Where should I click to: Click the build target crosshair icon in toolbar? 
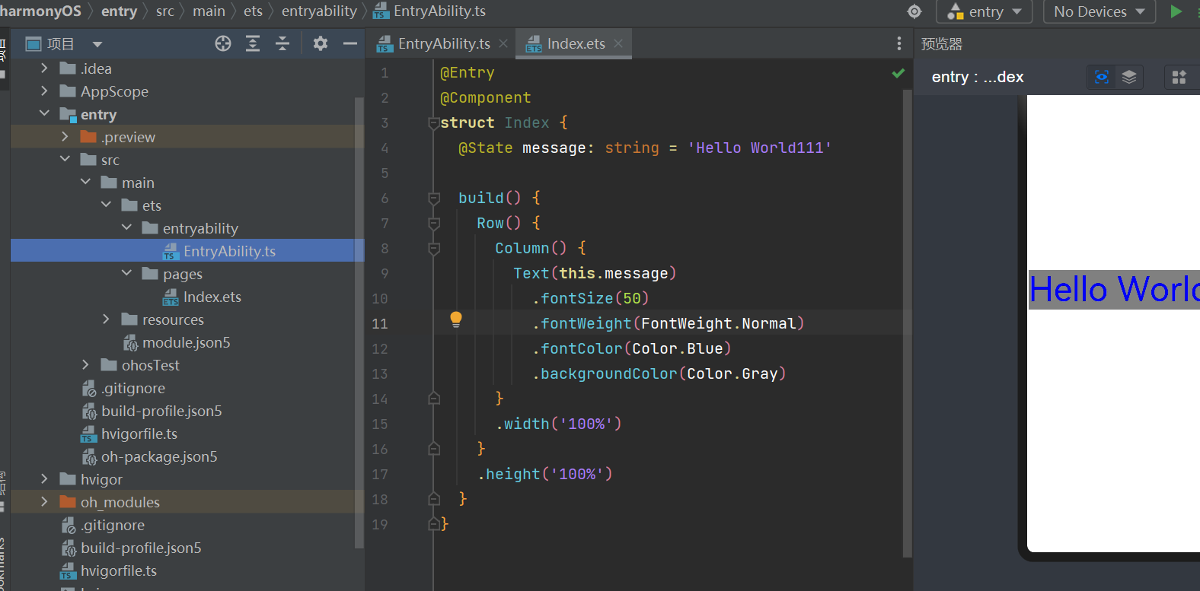[914, 11]
